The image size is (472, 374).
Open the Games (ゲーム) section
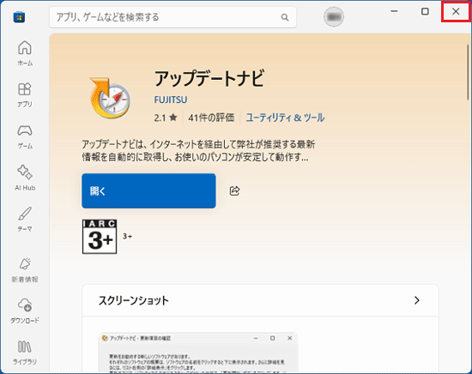click(25, 136)
